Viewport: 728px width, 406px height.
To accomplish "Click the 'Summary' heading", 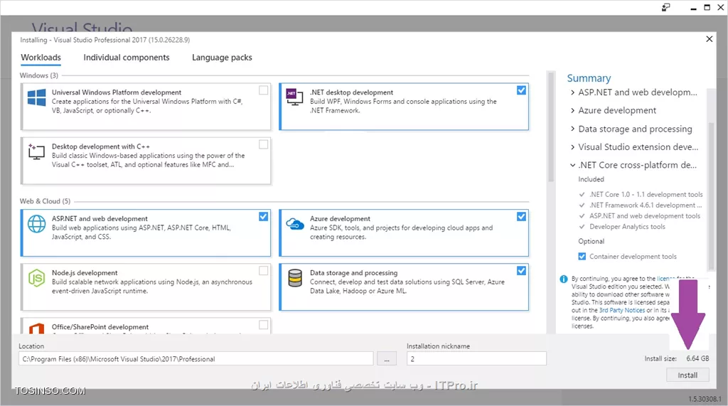I will (589, 78).
